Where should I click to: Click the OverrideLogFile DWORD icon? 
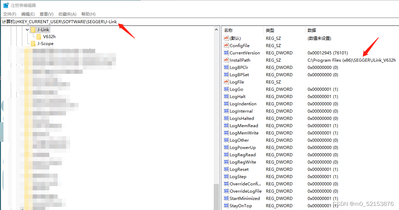pyautogui.click(x=226, y=191)
